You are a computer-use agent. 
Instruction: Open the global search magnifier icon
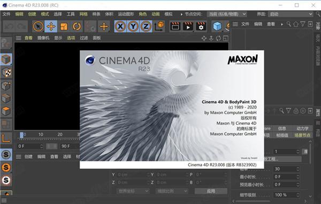pyautogui.click(x=318, y=14)
